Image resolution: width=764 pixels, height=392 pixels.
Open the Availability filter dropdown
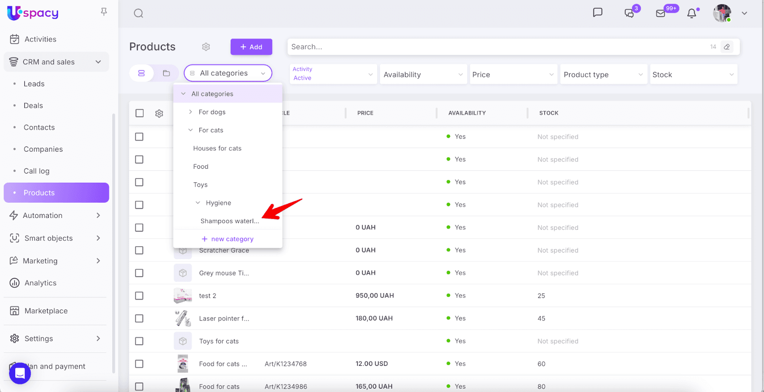point(423,74)
